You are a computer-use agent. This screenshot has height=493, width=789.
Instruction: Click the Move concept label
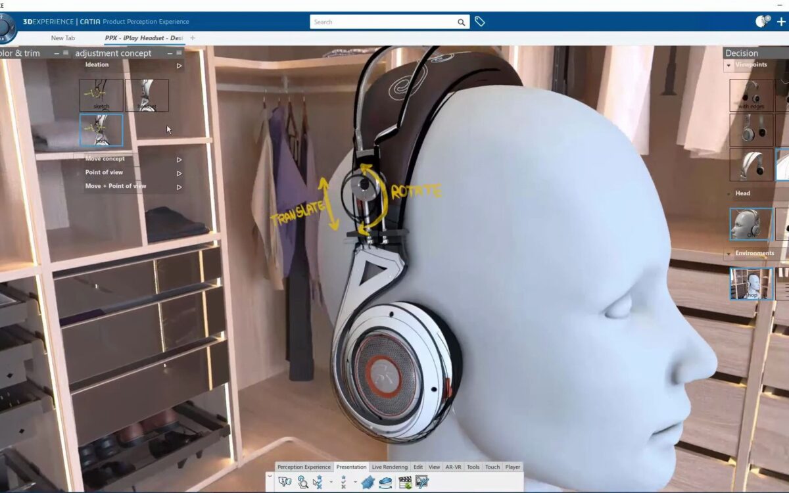tap(105, 159)
